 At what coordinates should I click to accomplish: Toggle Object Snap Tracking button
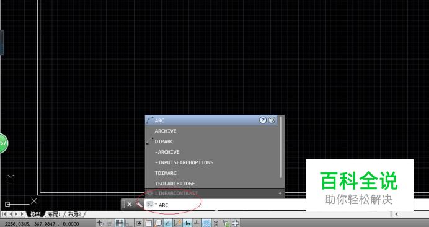pos(168,223)
